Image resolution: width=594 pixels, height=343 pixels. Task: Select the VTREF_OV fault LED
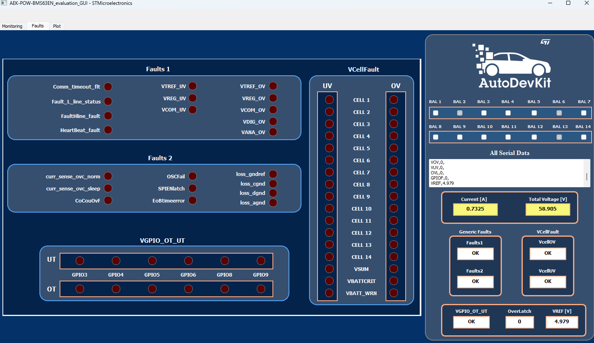[273, 86]
